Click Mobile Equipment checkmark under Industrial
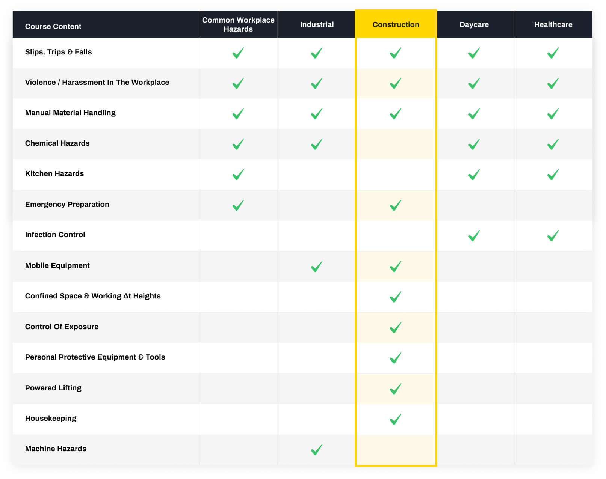The width and height of the screenshot is (606, 479). coord(317,267)
